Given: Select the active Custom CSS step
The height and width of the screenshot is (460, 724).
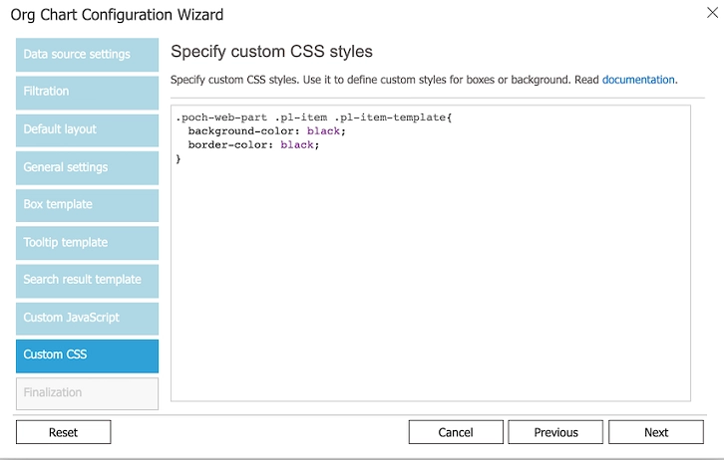Looking at the screenshot, I should coord(88,356).
